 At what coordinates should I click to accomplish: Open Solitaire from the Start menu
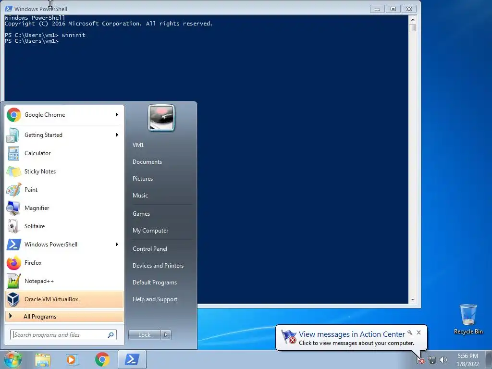[x=64, y=226]
